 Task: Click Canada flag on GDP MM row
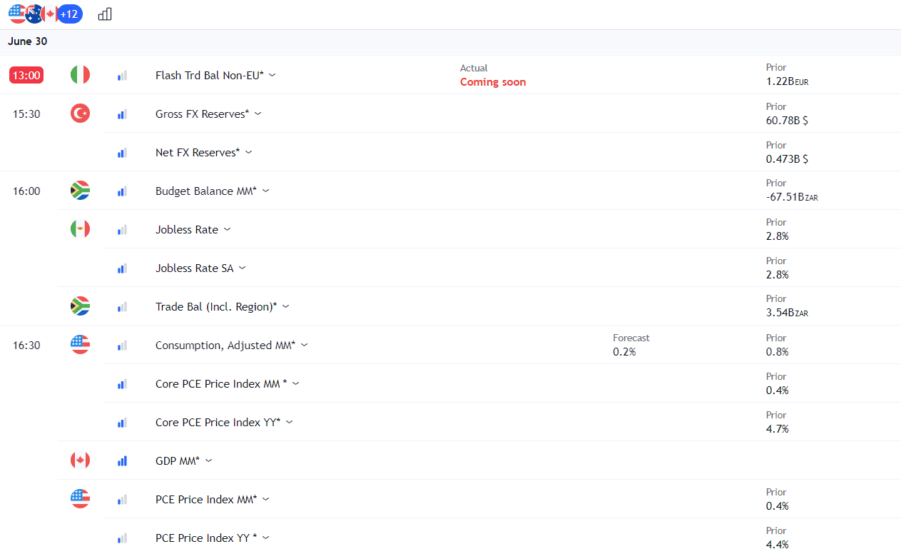coord(80,460)
